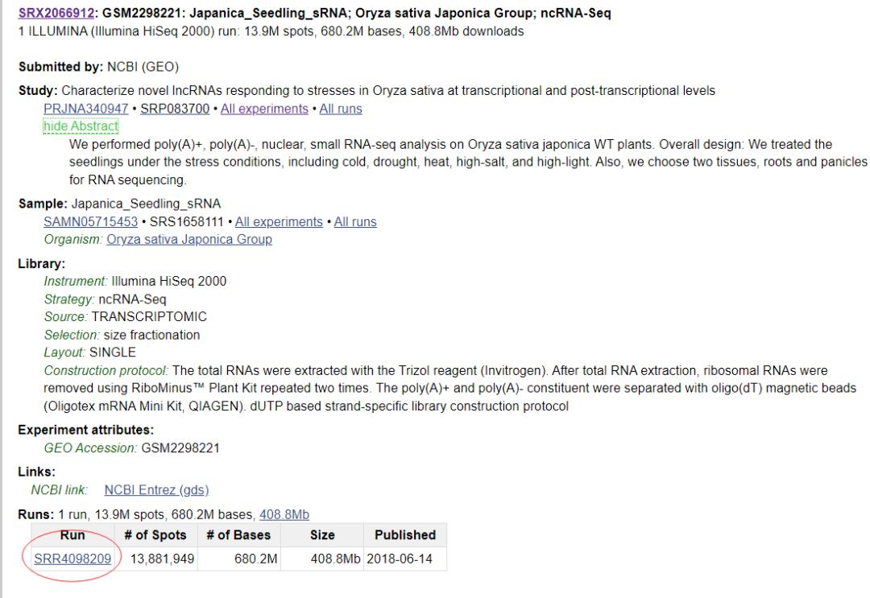Image resolution: width=870 pixels, height=598 pixels.
Task: Click All runs in the Sample section
Action: 355,222
